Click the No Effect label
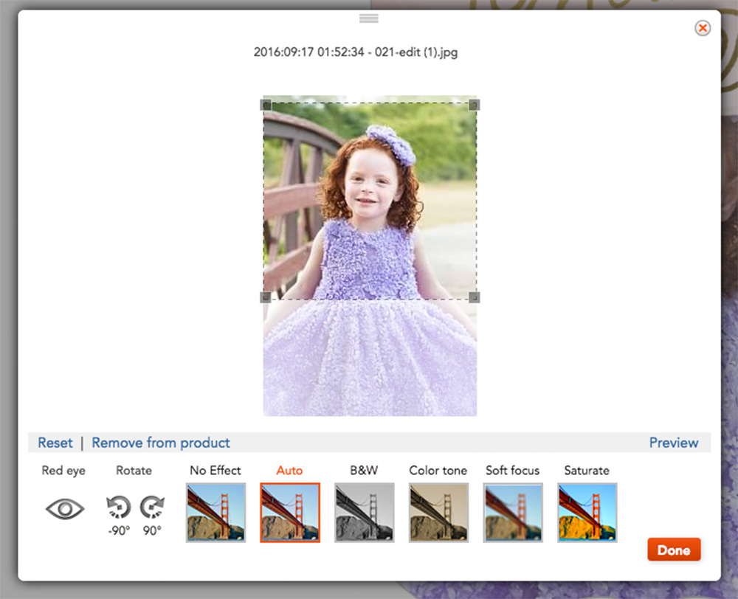 click(x=215, y=470)
